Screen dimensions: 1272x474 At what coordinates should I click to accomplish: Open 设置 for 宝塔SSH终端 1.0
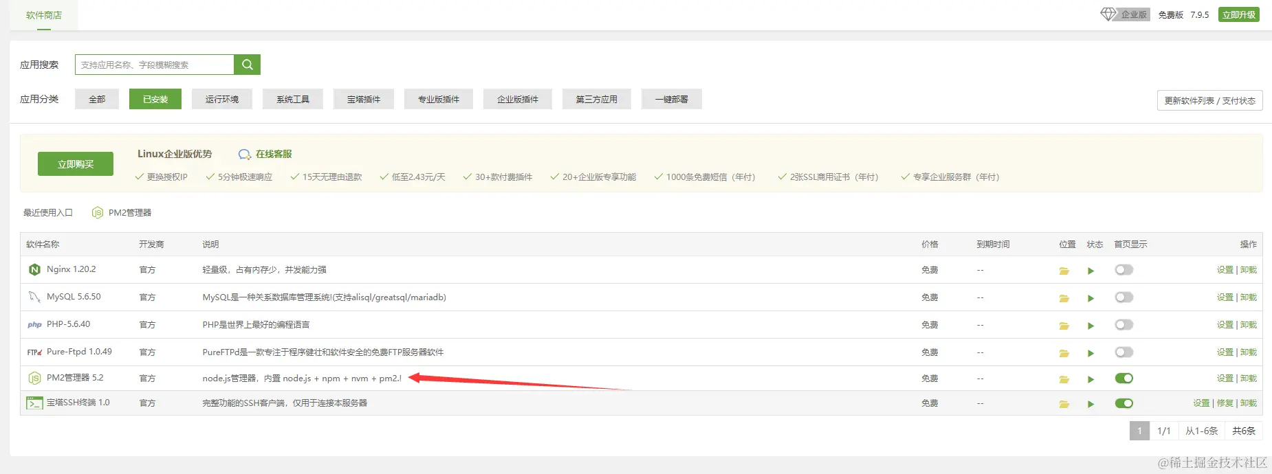(x=1202, y=403)
